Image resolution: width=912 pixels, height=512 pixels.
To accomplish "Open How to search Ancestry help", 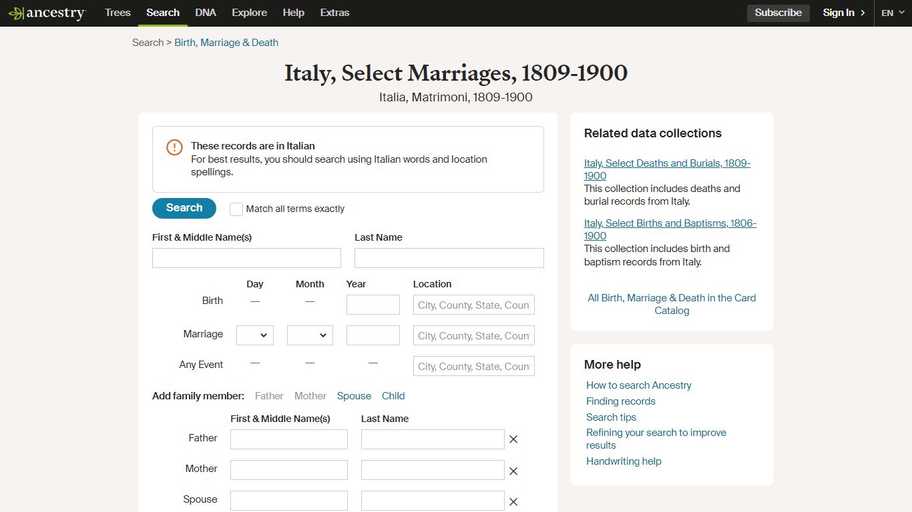I will 639,385.
